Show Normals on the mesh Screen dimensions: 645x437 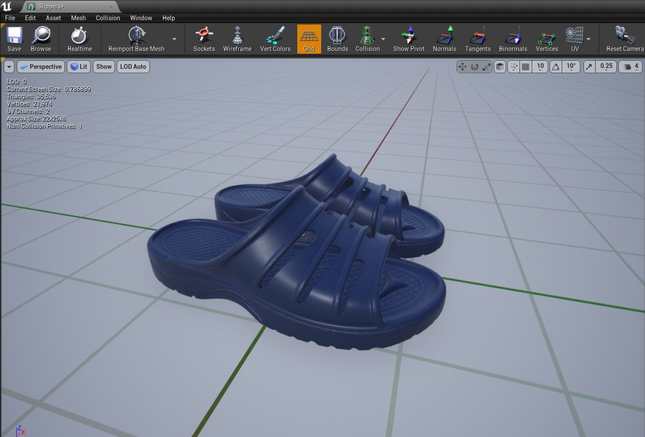tap(444, 39)
